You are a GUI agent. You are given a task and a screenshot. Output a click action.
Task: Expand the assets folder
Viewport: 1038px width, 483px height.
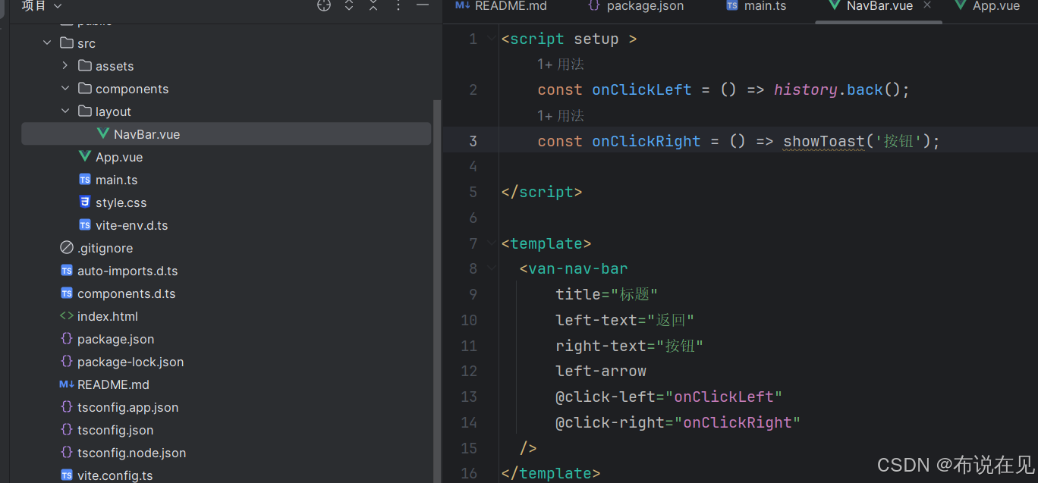pos(65,66)
